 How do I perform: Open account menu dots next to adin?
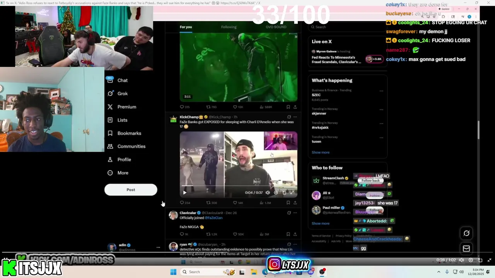pyautogui.click(x=158, y=247)
